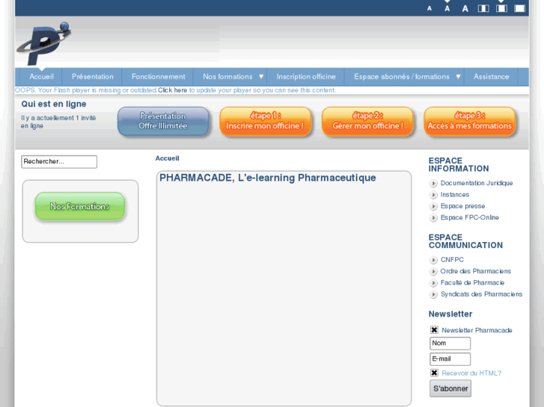Open the Espace abonnés / formations label

(x=401, y=77)
